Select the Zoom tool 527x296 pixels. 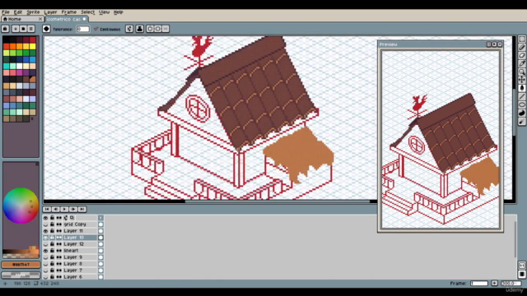[x=521, y=72]
